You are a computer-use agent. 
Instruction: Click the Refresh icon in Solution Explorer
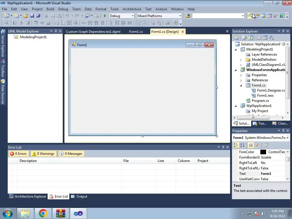(x=251, y=38)
